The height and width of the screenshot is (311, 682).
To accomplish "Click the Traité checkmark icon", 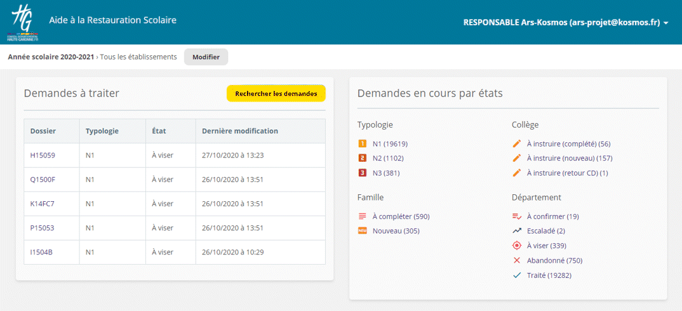I will pos(517,275).
